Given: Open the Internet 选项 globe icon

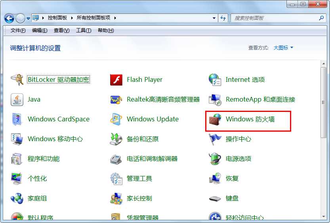Looking at the screenshot, I should [215, 80].
